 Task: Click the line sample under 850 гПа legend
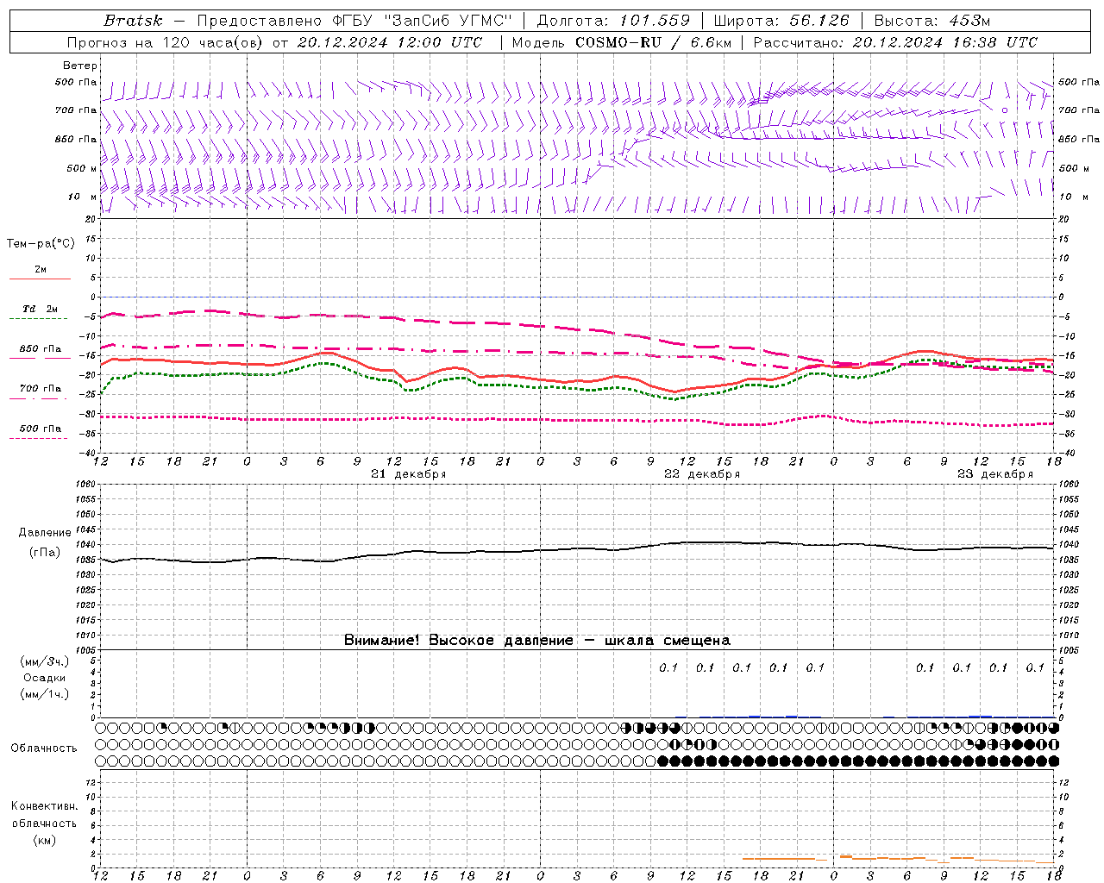click(x=40, y=359)
